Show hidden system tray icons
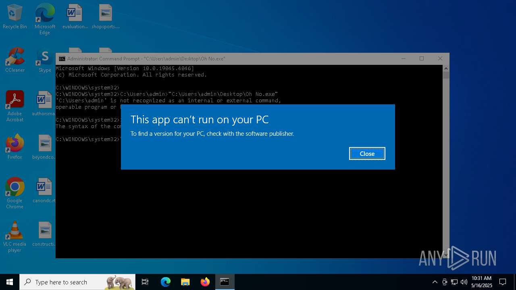 [x=435, y=282]
